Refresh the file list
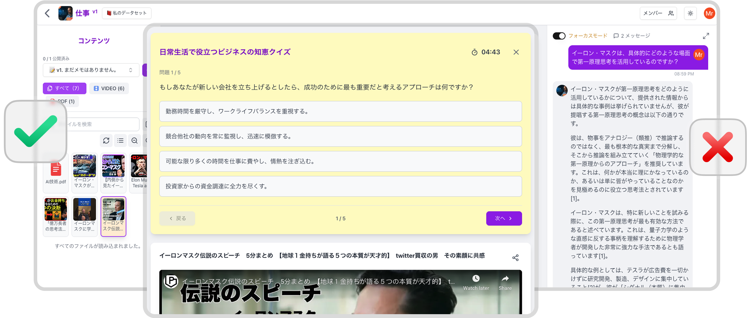The image size is (750, 318). [106, 140]
